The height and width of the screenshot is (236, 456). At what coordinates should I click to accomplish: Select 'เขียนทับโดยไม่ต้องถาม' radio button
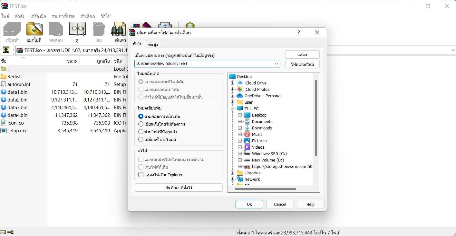click(x=141, y=124)
